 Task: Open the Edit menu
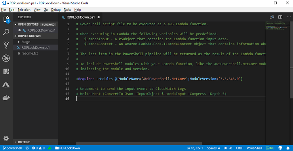11,10
